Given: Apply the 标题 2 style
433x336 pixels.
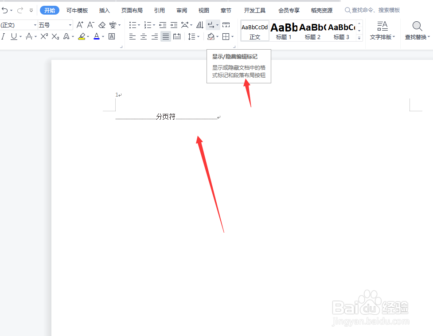Looking at the screenshot, I should 312,31.
